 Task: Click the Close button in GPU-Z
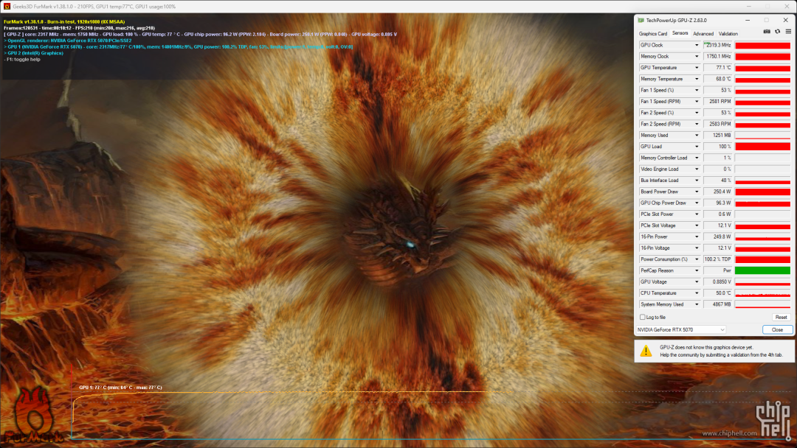(777, 330)
